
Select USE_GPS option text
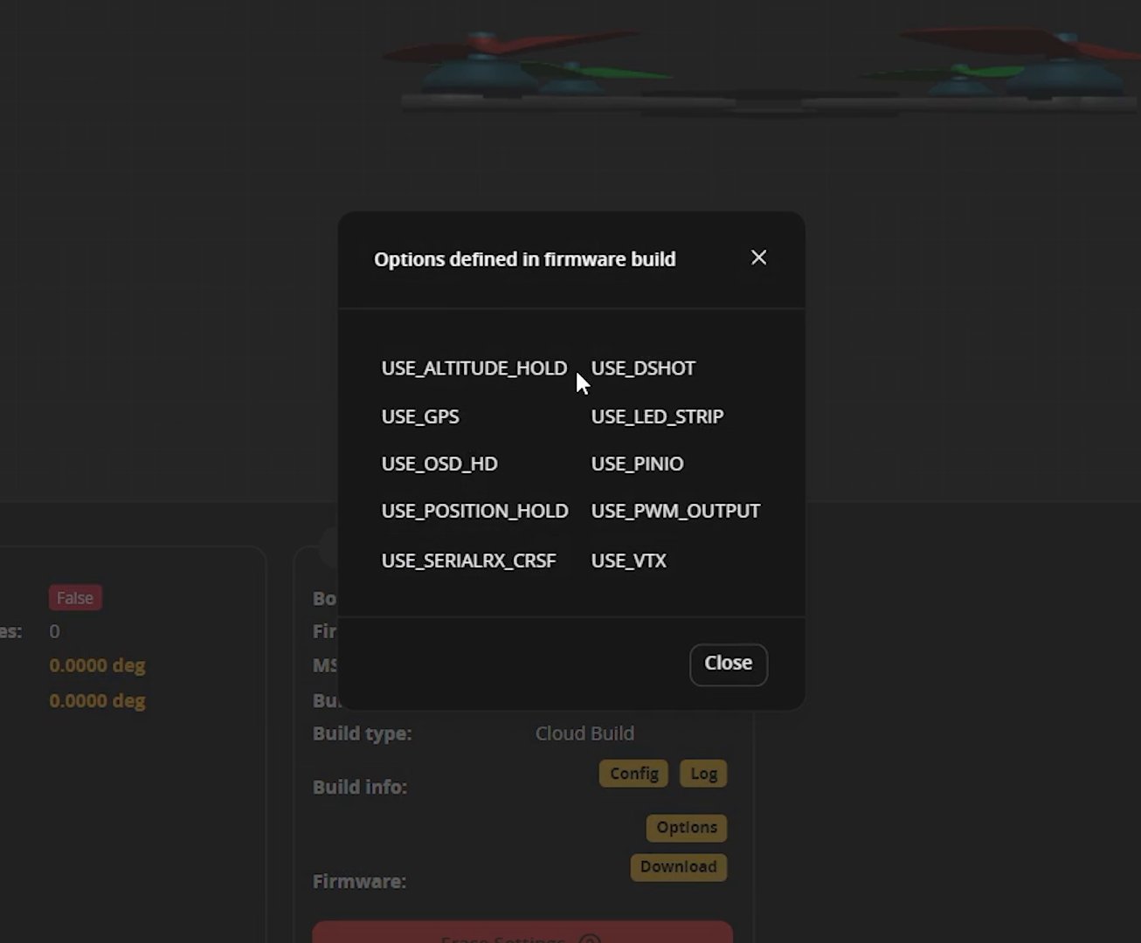[x=420, y=416]
